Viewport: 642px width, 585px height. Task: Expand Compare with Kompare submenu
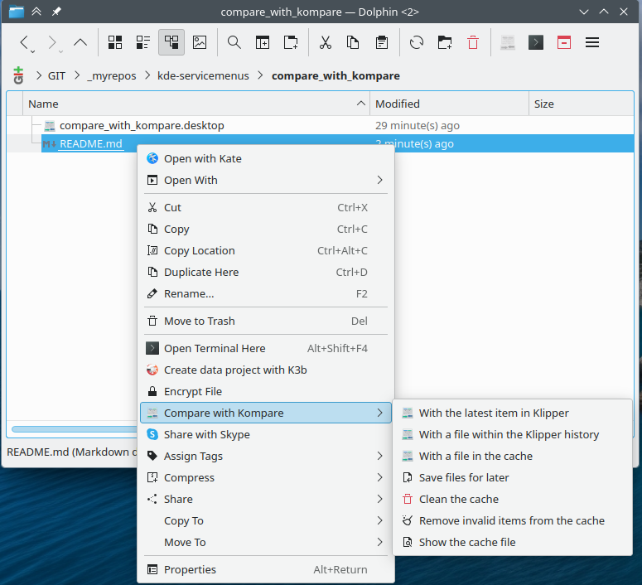pyautogui.click(x=265, y=413)
